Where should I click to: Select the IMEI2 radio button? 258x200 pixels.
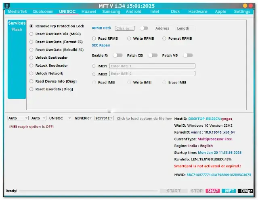point(94,74)
